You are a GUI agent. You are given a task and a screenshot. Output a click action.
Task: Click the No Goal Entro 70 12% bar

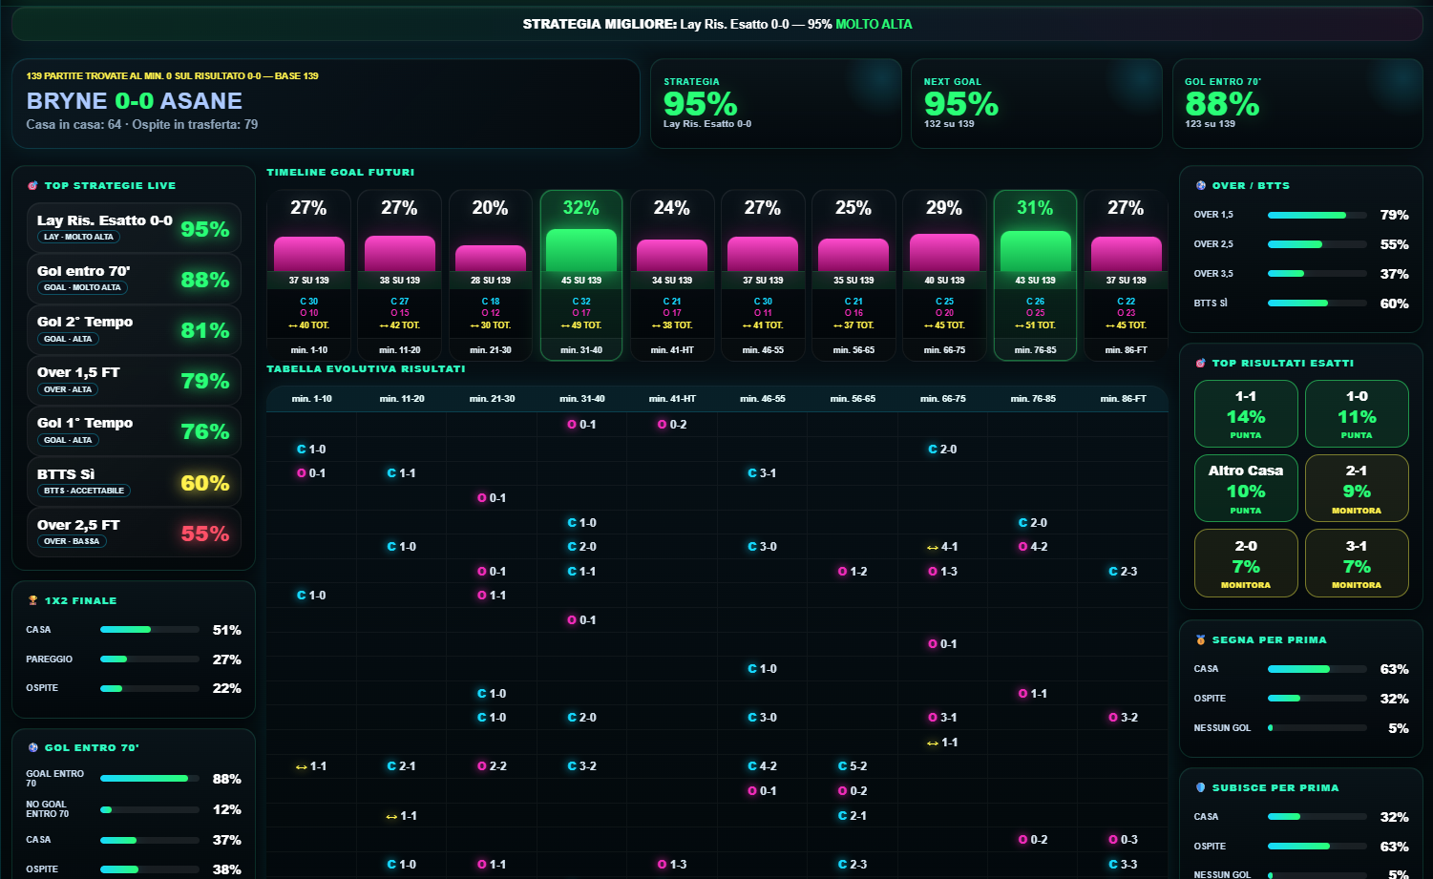click(150, 809)
